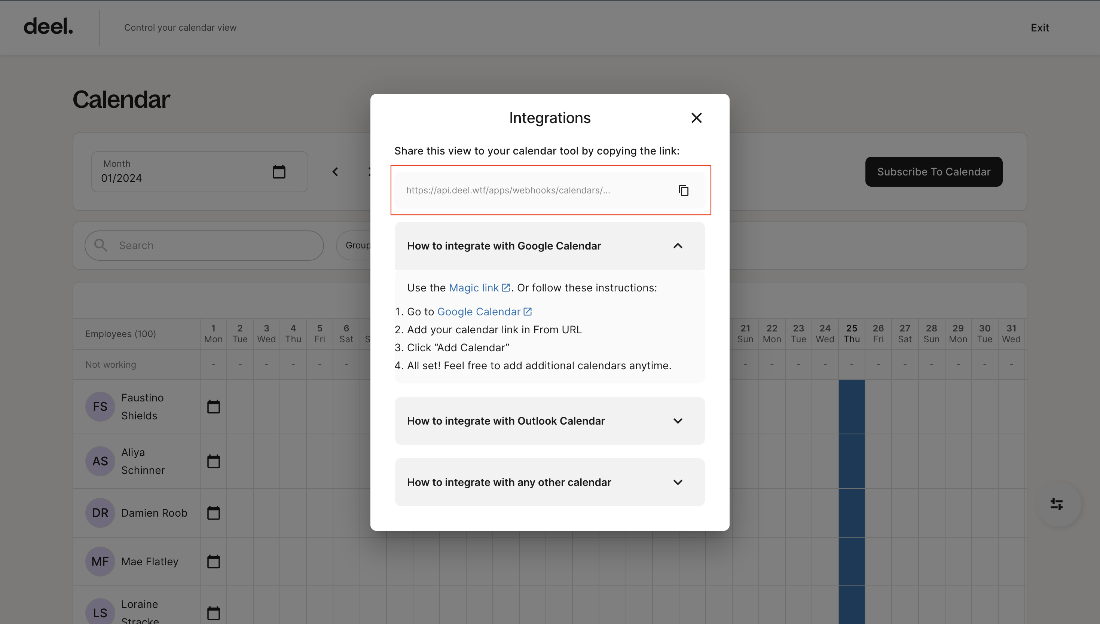The height and width of the screenshot is (624, 1100).
Task: Select the 5 Fri column header
Action: [x=320, y=333]
